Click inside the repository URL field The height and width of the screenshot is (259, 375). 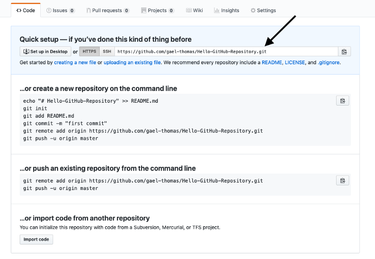225,52
